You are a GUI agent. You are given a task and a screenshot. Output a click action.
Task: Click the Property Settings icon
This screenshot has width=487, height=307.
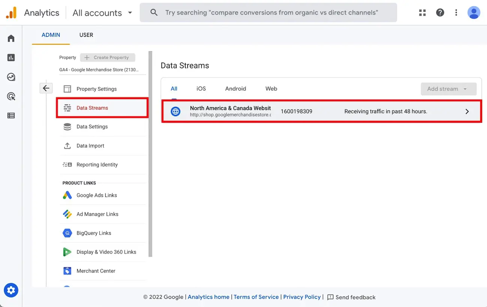67,89
